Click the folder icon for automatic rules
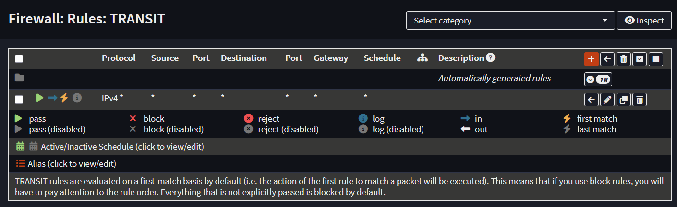 coord(19,78)
